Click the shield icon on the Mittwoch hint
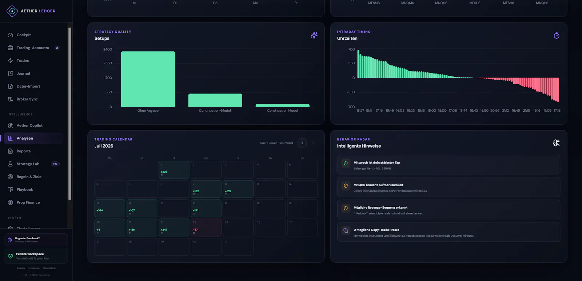Screen dimensions: 582x281 point(346,163)
